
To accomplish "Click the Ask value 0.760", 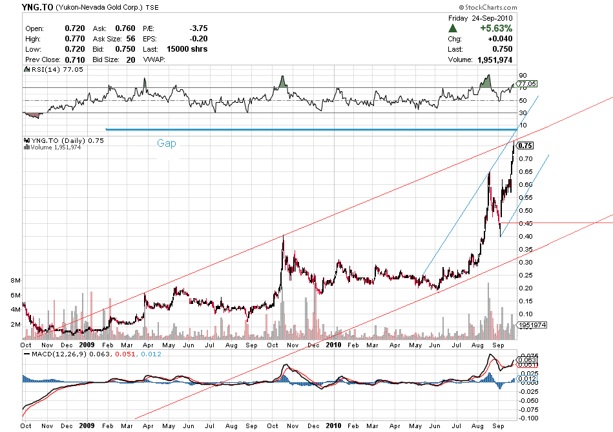I will pyautogui.click(x=125, y=28).
